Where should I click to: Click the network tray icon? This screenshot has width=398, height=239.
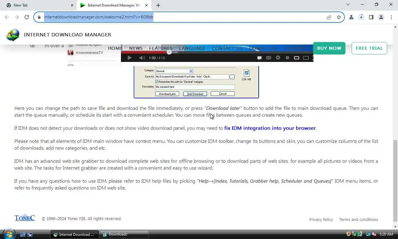point(368,234)
